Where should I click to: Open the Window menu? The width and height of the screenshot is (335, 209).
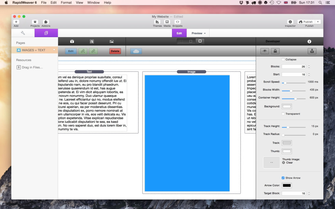coord(93,2)
